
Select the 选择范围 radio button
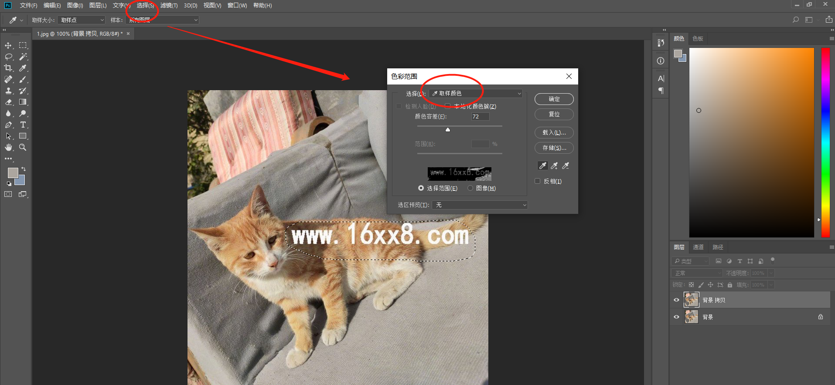pyautogui.click(x=421, y=188)
